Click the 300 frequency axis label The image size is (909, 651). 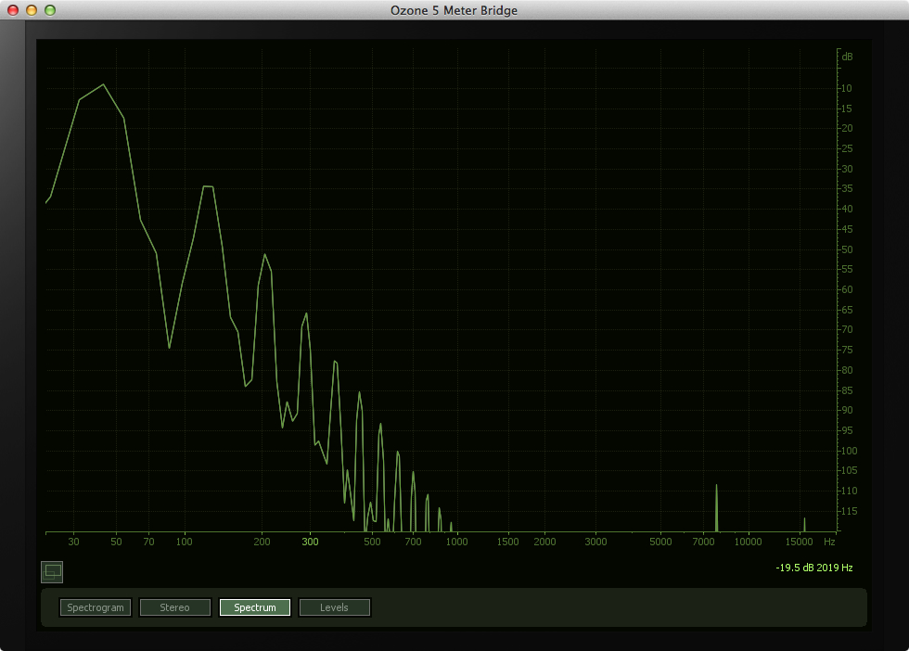(310, 542)
